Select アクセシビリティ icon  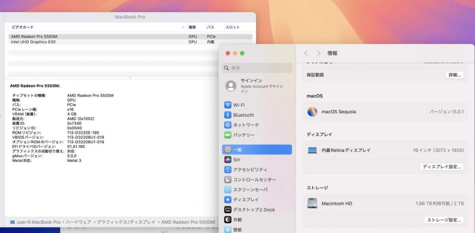tap(228, 169)
